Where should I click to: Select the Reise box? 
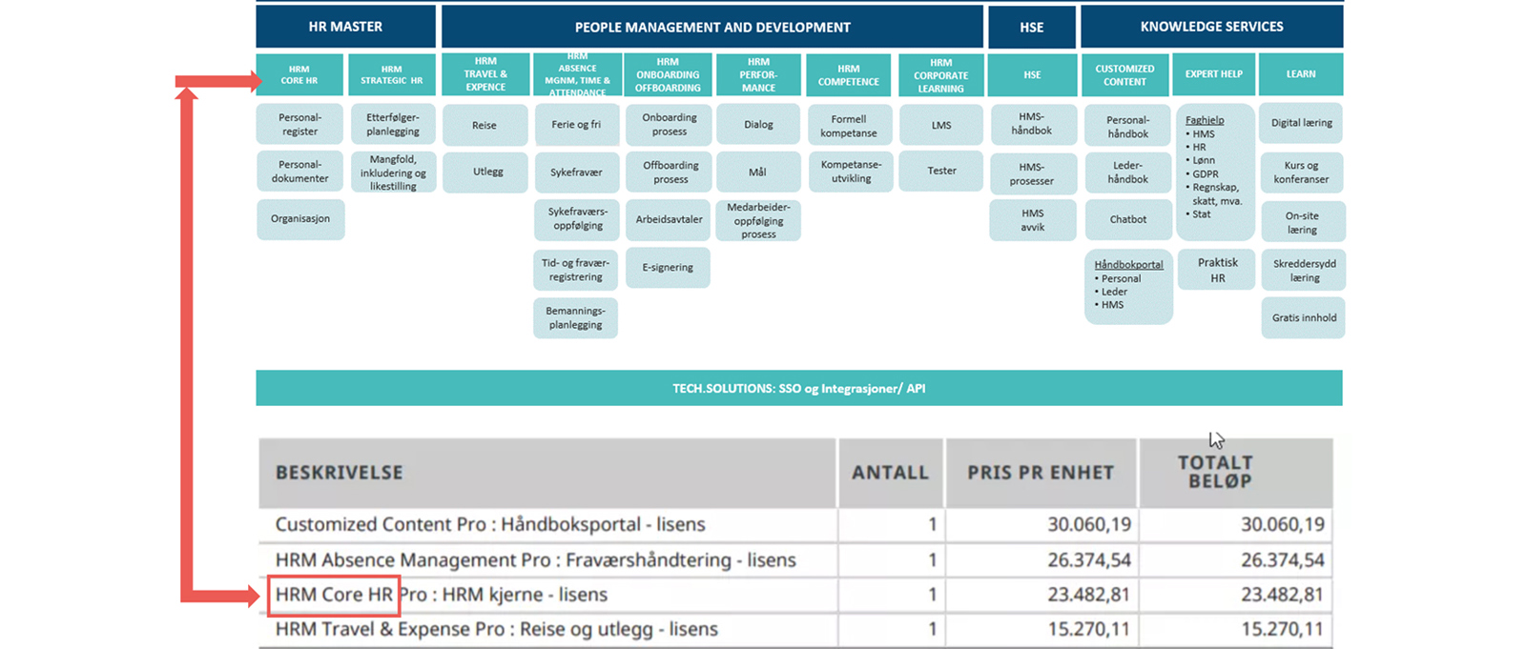point(485,125)
